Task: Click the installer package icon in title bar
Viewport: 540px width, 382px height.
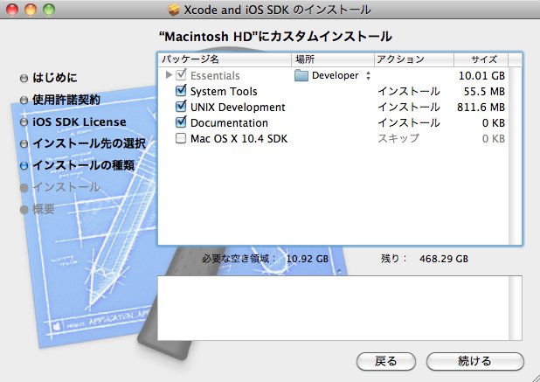Action: click(x=174, y=10)
